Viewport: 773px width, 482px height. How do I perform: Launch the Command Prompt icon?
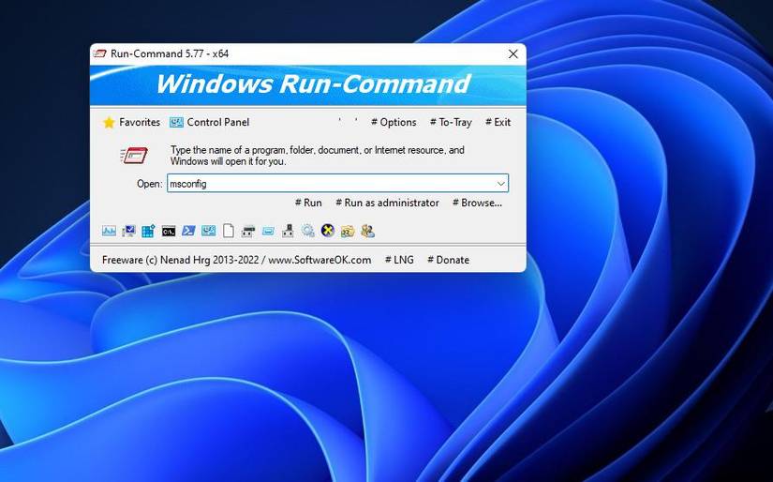169,231
